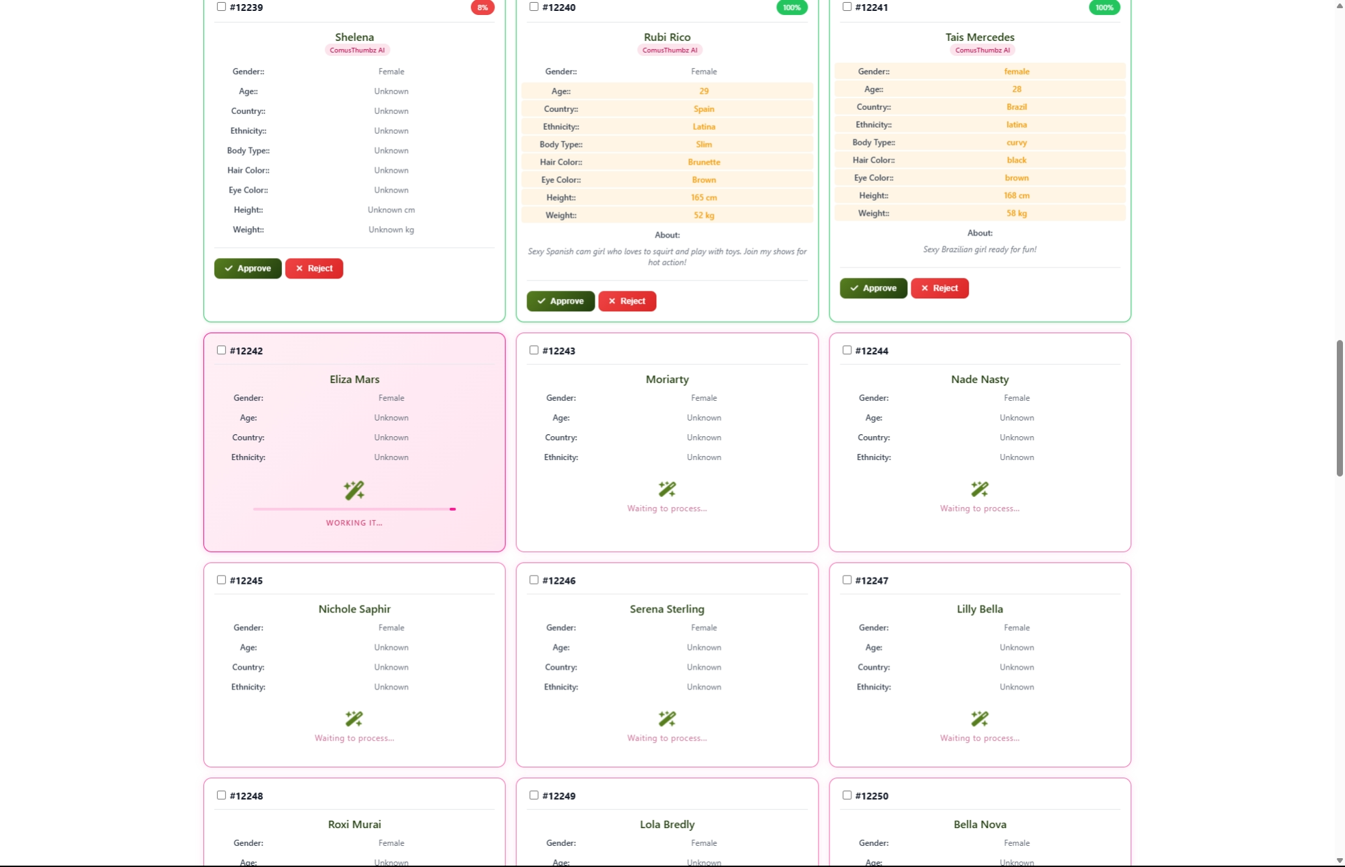Click the progress bar on Eliza Mars card
Screen dimensions: 1345x867
(354, 509)
